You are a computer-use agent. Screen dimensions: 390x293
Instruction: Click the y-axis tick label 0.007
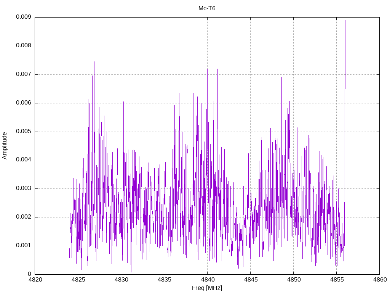point(23,74)
